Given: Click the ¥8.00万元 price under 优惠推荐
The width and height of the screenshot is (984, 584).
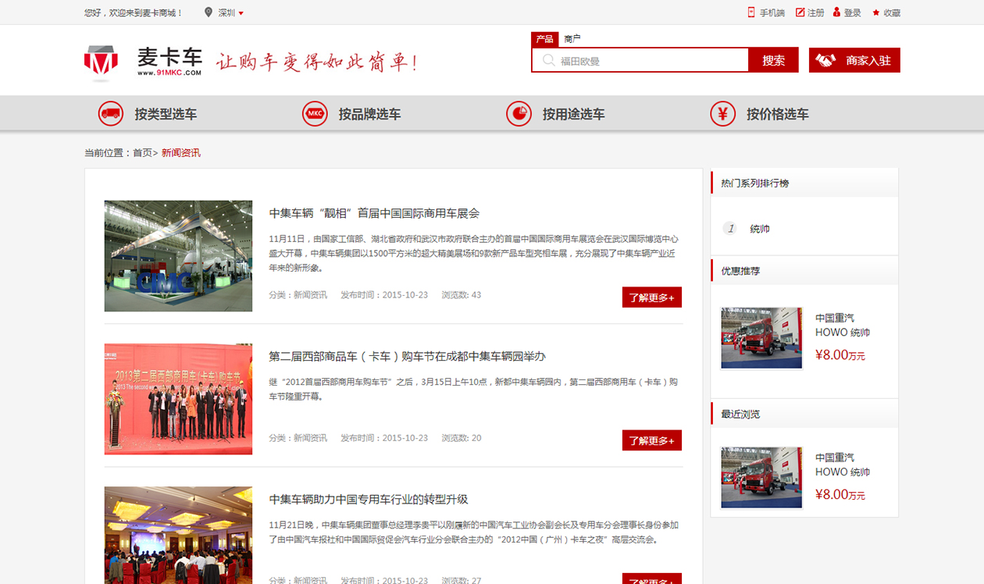Looking at the screenshot, I should pos(840,355).
